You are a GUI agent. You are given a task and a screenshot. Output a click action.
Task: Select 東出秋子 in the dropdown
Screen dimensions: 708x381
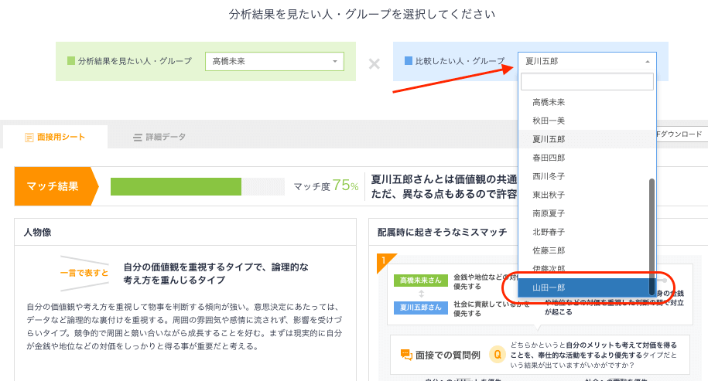click(549, 195)
